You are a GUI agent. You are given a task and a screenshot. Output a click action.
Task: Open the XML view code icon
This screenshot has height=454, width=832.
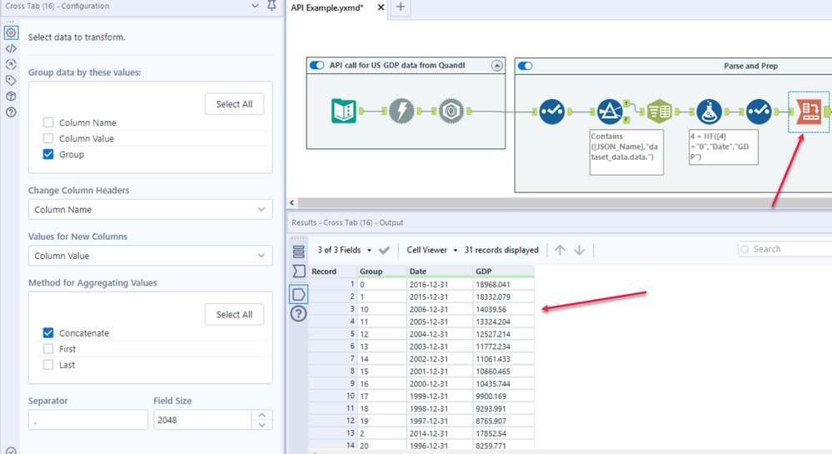(x=11, y=48)
